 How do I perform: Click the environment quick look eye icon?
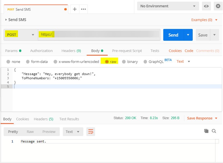pos(206,6)
